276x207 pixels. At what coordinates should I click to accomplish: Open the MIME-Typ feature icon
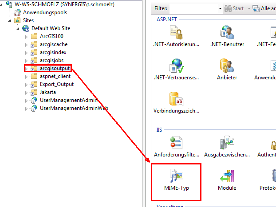[176, 176]
